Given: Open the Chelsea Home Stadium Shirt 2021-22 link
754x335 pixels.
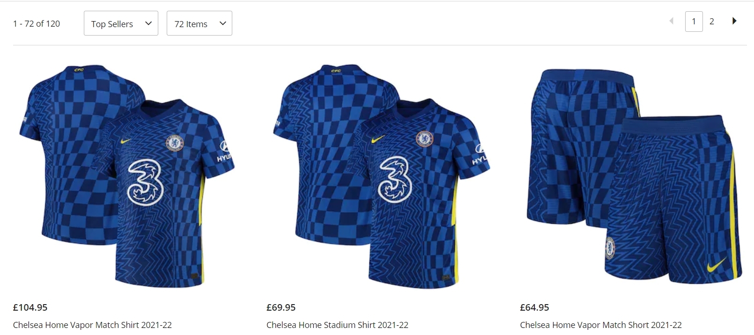Looking at the screenshot, I should (x=337, y=325).
